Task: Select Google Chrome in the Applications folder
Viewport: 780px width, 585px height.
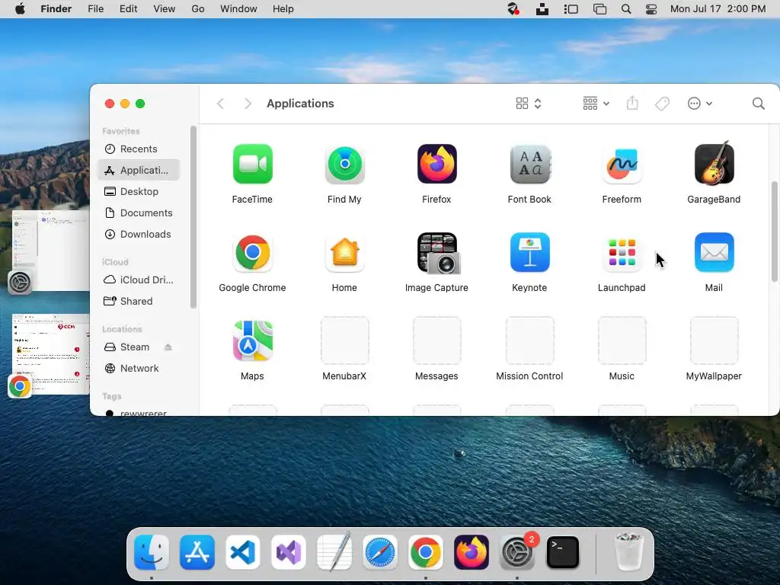Action: point(252,253)
